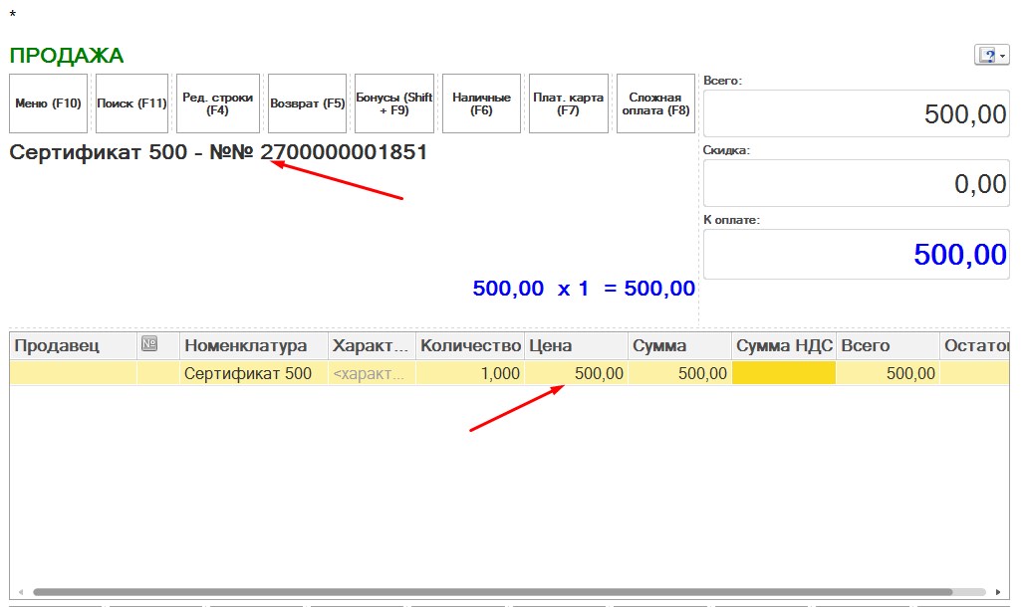Select the empty Продавец cell in row
This screenshot has width=1026, height=607.
pyautogui.click(x=74, y=374)
